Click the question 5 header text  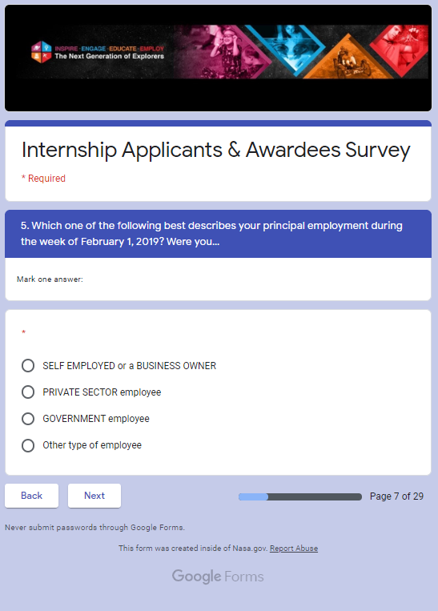click(211, 233)
